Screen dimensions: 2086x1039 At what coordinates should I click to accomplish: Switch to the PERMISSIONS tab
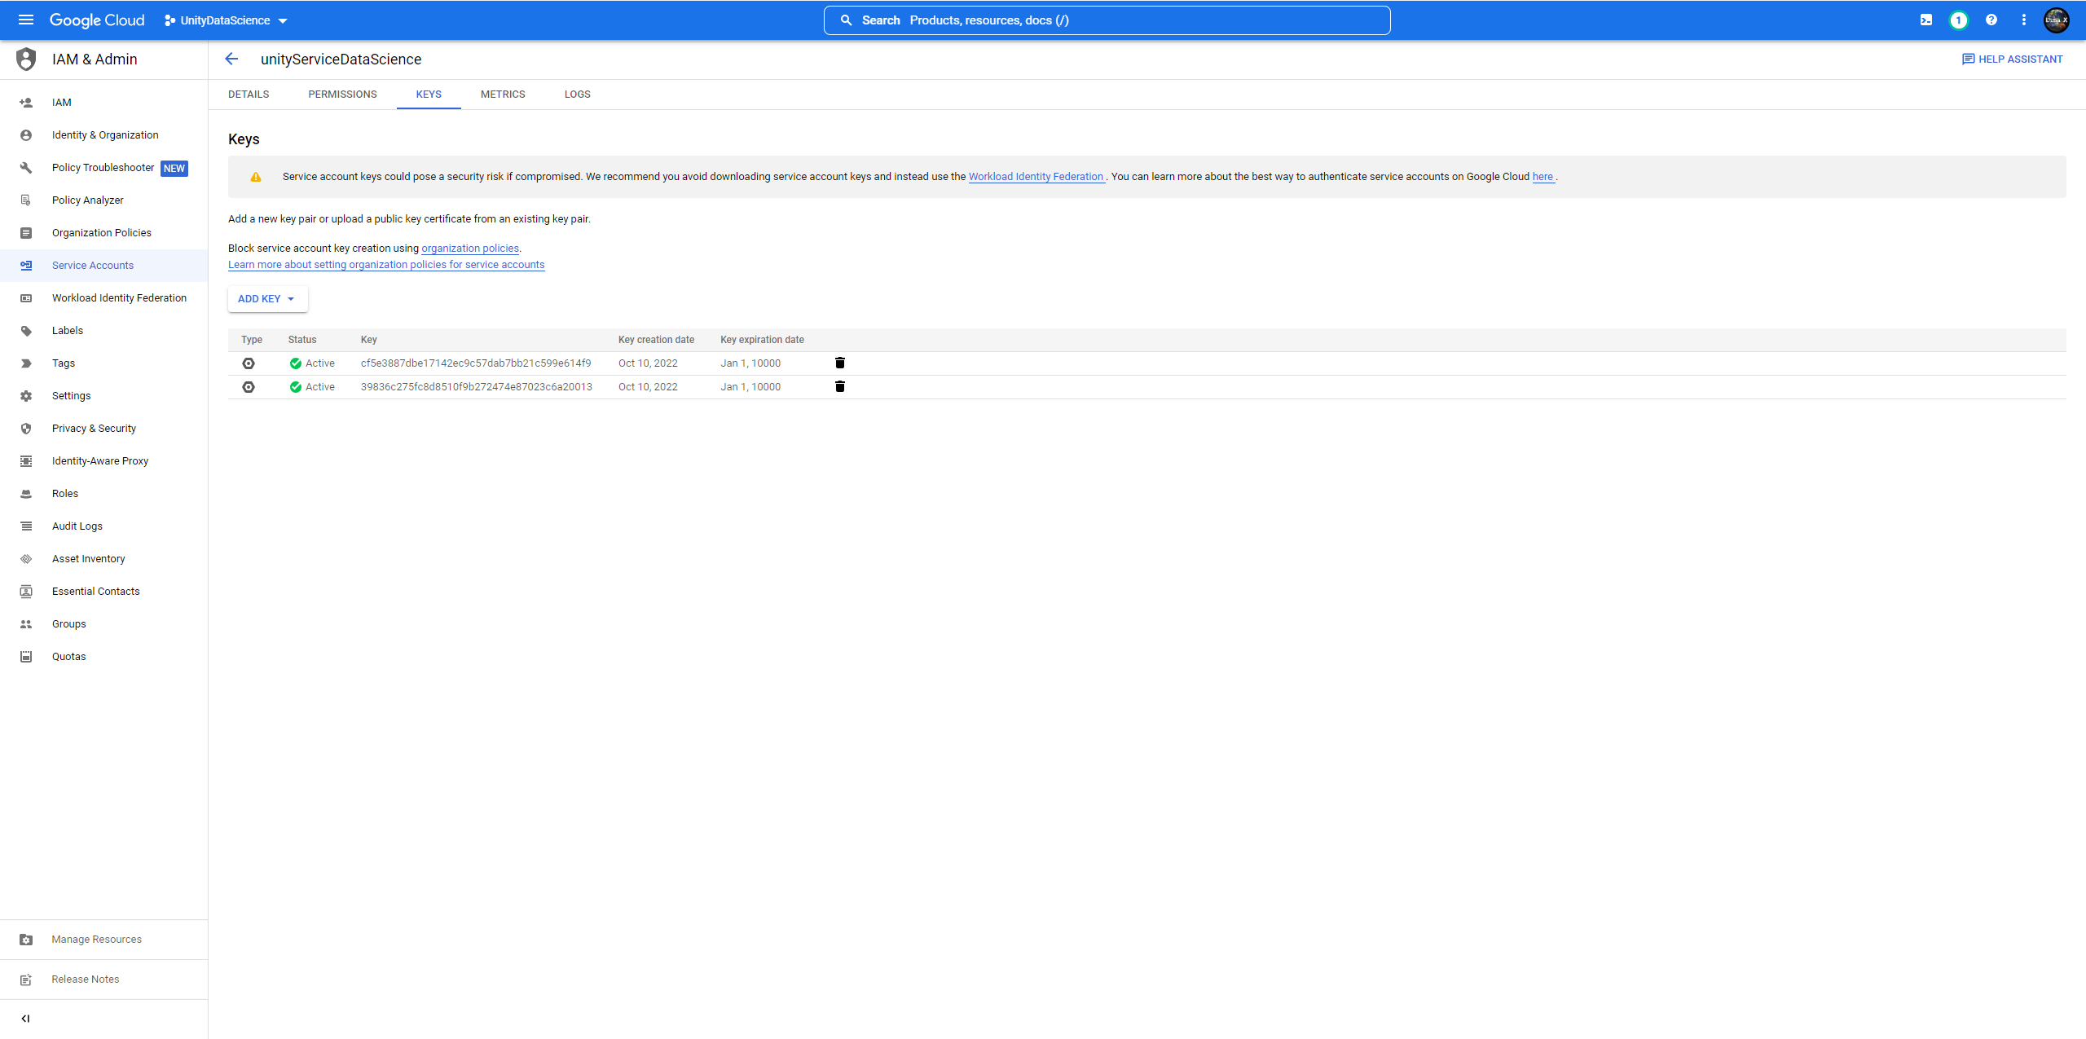tap(342, 95)
